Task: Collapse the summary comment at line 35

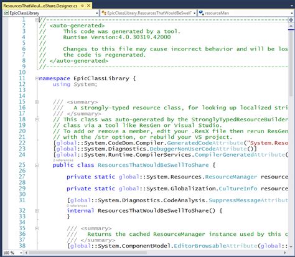Action: tap(37, 228)
